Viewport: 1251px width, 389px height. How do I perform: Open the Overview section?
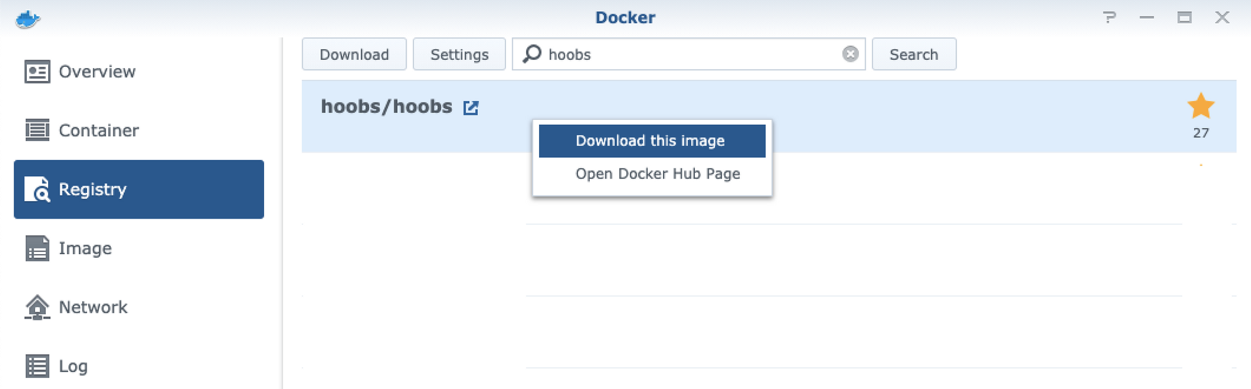[139, 72]
